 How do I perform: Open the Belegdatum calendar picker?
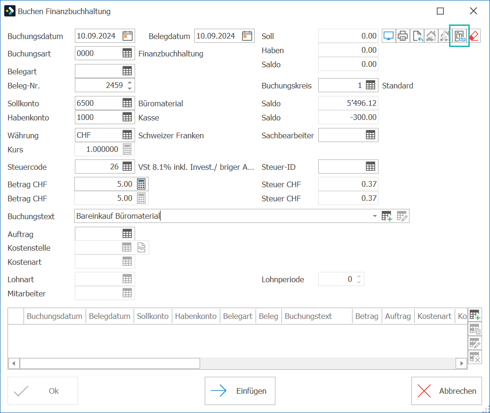(x=247, y=36)
